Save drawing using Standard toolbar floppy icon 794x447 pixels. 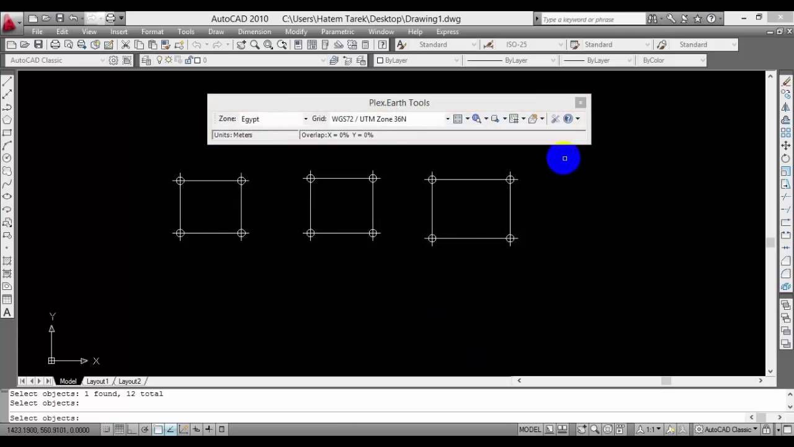coord(38,45)
